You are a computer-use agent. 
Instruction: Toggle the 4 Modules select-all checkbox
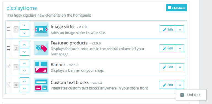(x=169, y=7)
